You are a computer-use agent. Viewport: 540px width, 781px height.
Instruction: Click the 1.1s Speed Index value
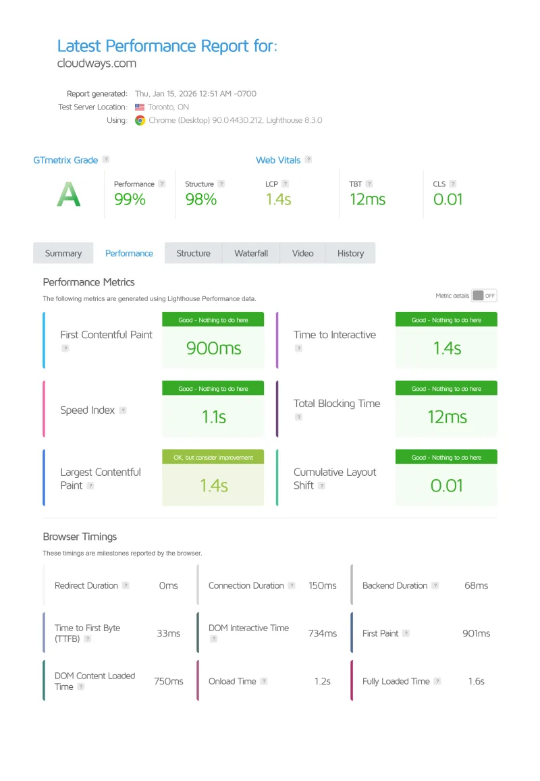coord(213,417)
